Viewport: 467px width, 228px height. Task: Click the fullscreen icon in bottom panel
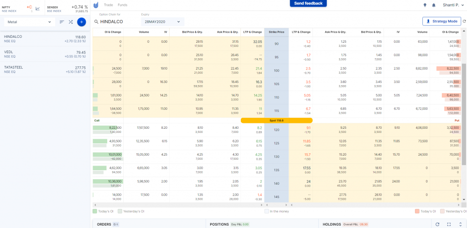coord(449,224)
